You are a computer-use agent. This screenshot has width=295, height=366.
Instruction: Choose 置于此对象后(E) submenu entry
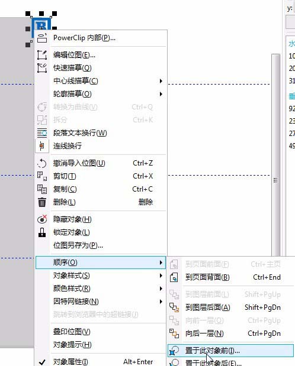coord(230,362)
